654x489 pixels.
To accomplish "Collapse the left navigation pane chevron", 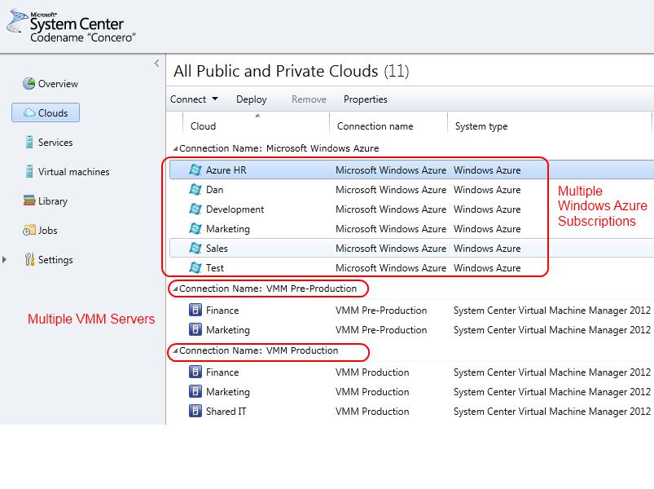I will [156, 64].
